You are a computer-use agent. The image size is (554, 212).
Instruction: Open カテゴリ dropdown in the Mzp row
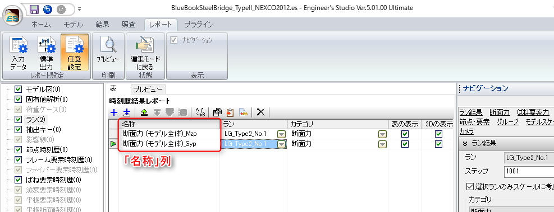(x=382, y=134)
